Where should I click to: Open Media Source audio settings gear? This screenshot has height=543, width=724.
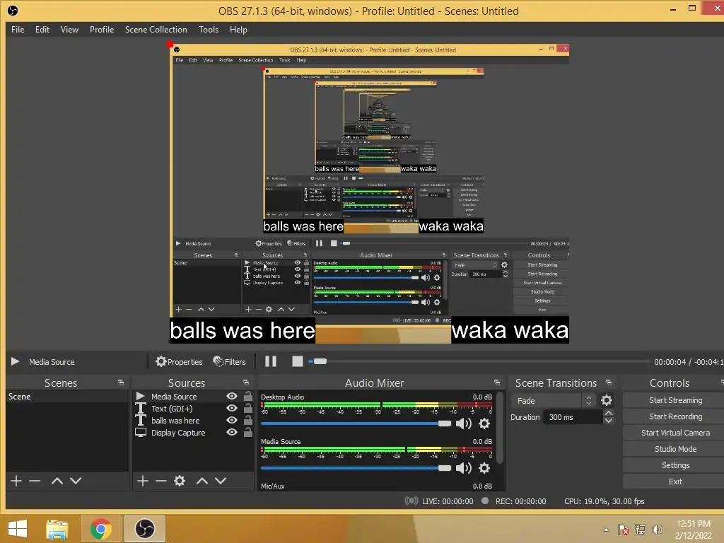[484, 468]
